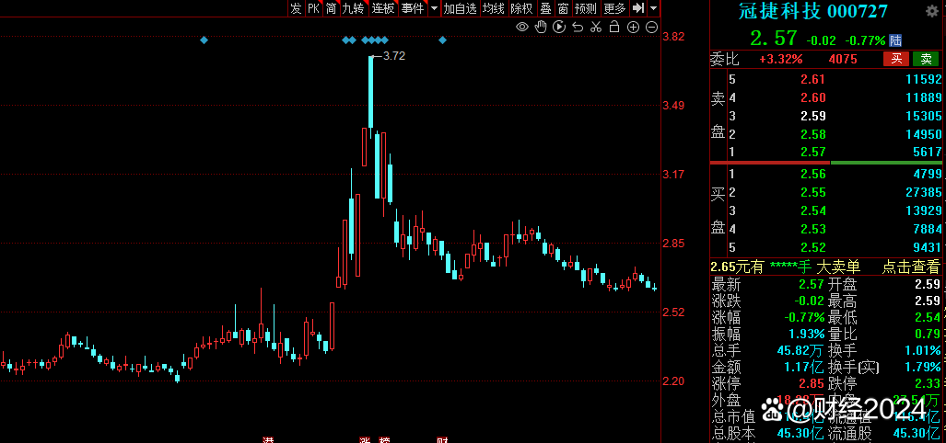Select sell level 4 price 2.60
Image resolution: width=946 pixels, height=443 pixels.
812,97
